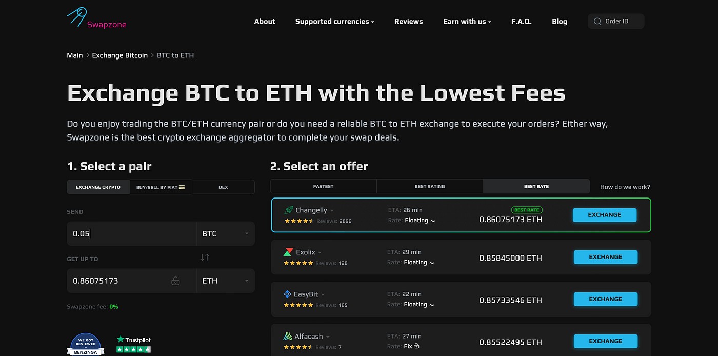
Task: Expand the Earn with us menu
Action: [467, 22]
